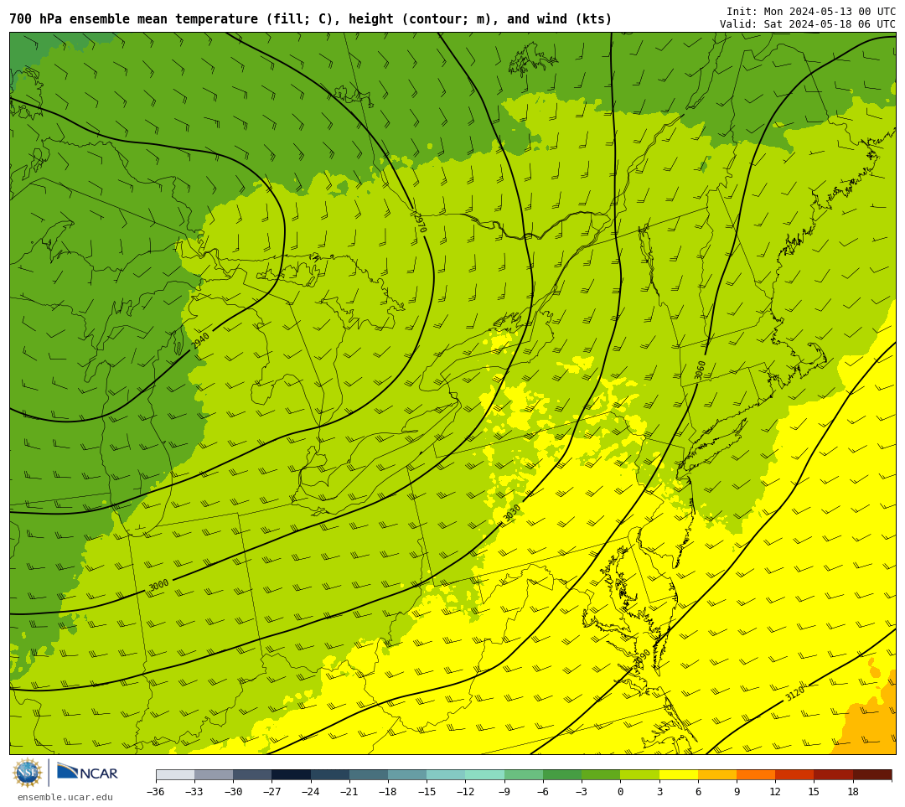Pick the green swatch between -3 and 0
This screenshot has width=905, height=807.
600,775
